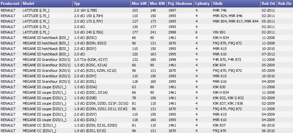Select the 1.5 dCi (KZ0C, KZ1A) cell

tap(90, 65)
